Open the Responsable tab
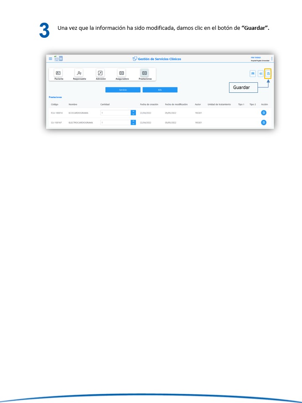Image resolution: width=302 pixels, height=403 pixels. [x=79, y=74]
